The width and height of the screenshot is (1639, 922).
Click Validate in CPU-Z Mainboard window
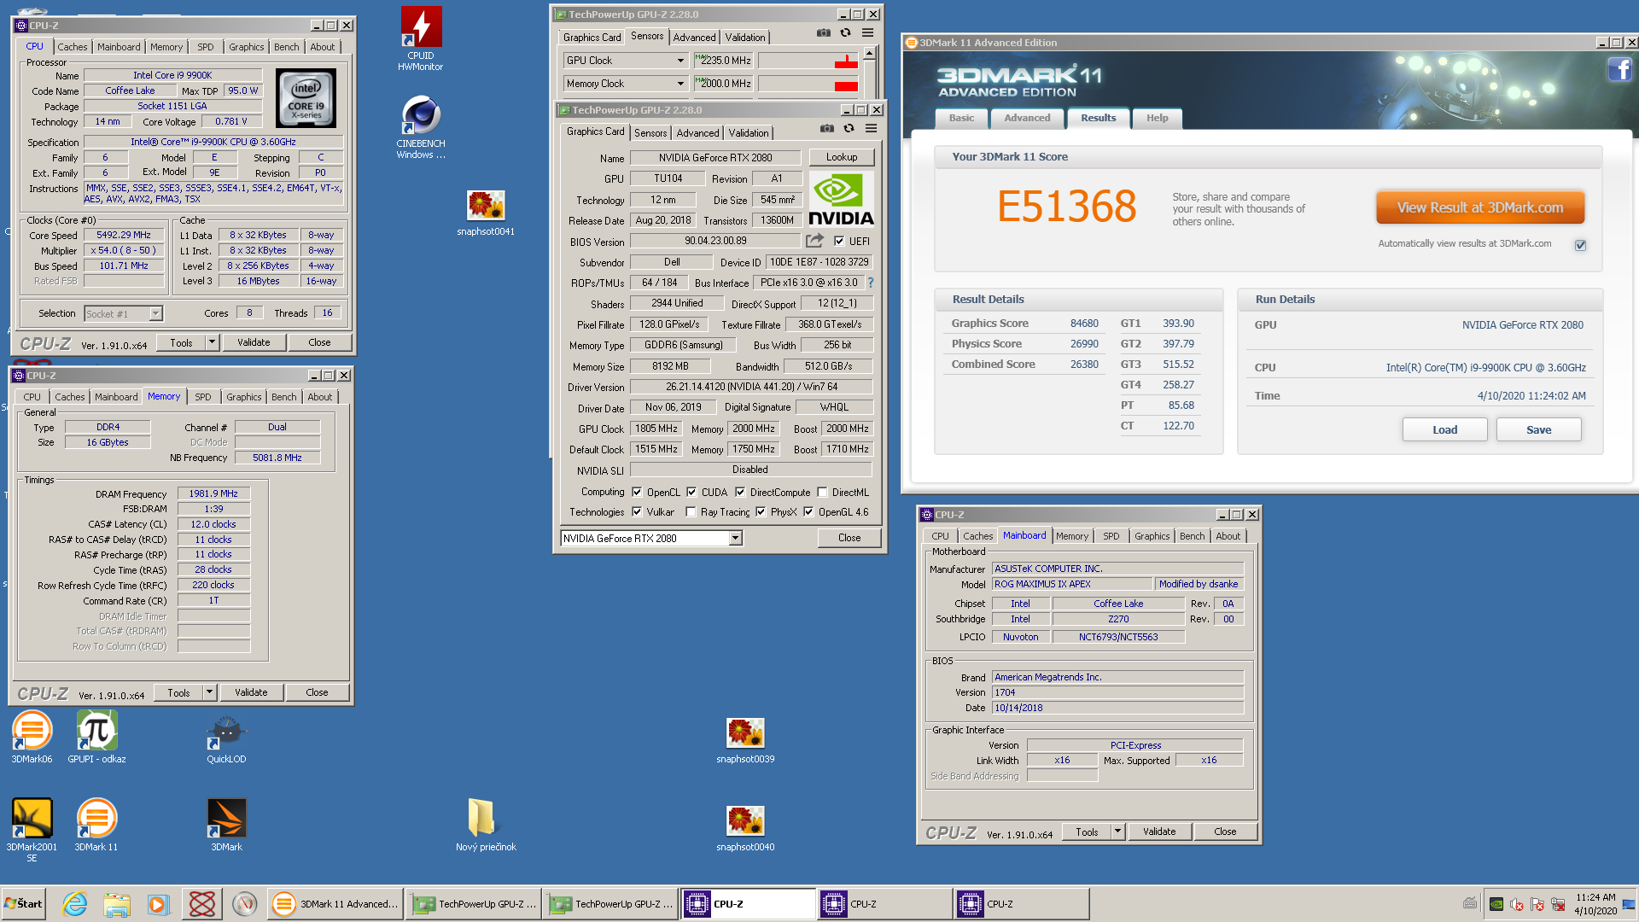1159,832
